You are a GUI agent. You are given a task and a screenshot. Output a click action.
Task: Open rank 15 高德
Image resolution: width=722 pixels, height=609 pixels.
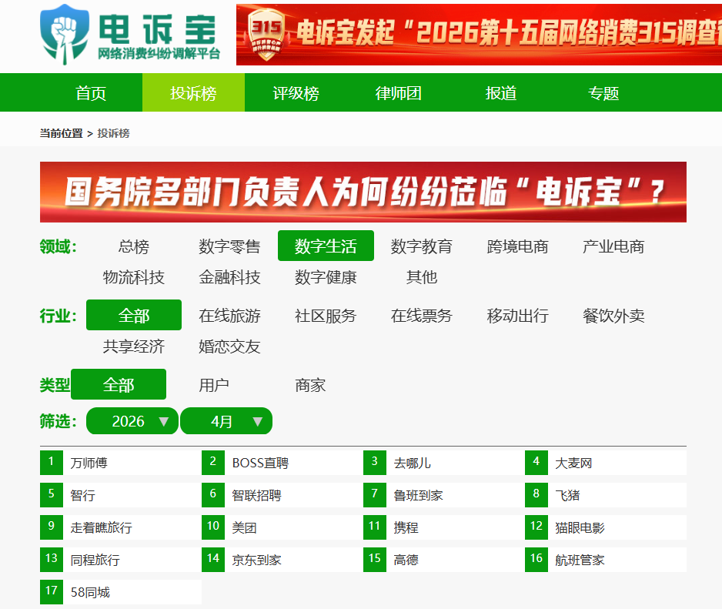[x=444, y=559]
